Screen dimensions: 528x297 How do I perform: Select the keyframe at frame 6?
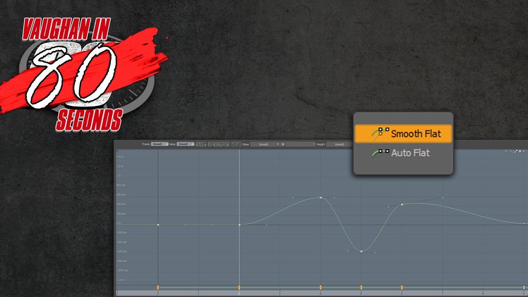402,204
